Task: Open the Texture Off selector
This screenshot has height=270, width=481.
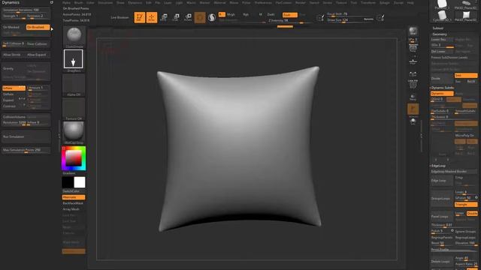Action: [x=74, y=109]
